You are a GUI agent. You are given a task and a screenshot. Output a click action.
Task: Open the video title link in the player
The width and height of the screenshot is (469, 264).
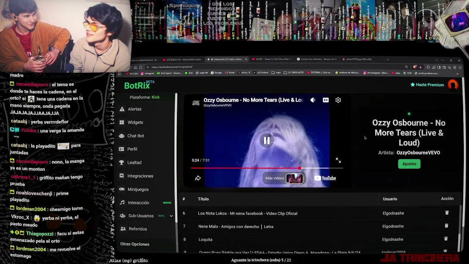tap(254, 100)
